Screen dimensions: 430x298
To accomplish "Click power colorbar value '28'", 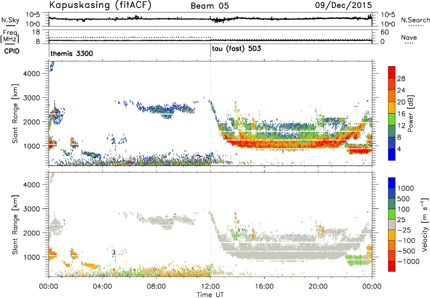I will (401, 79).
